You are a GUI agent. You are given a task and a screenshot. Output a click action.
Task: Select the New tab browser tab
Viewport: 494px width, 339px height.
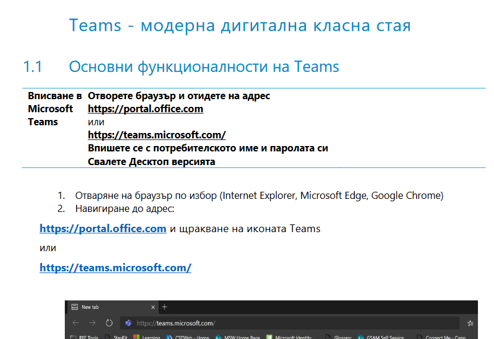coord(112,307)
